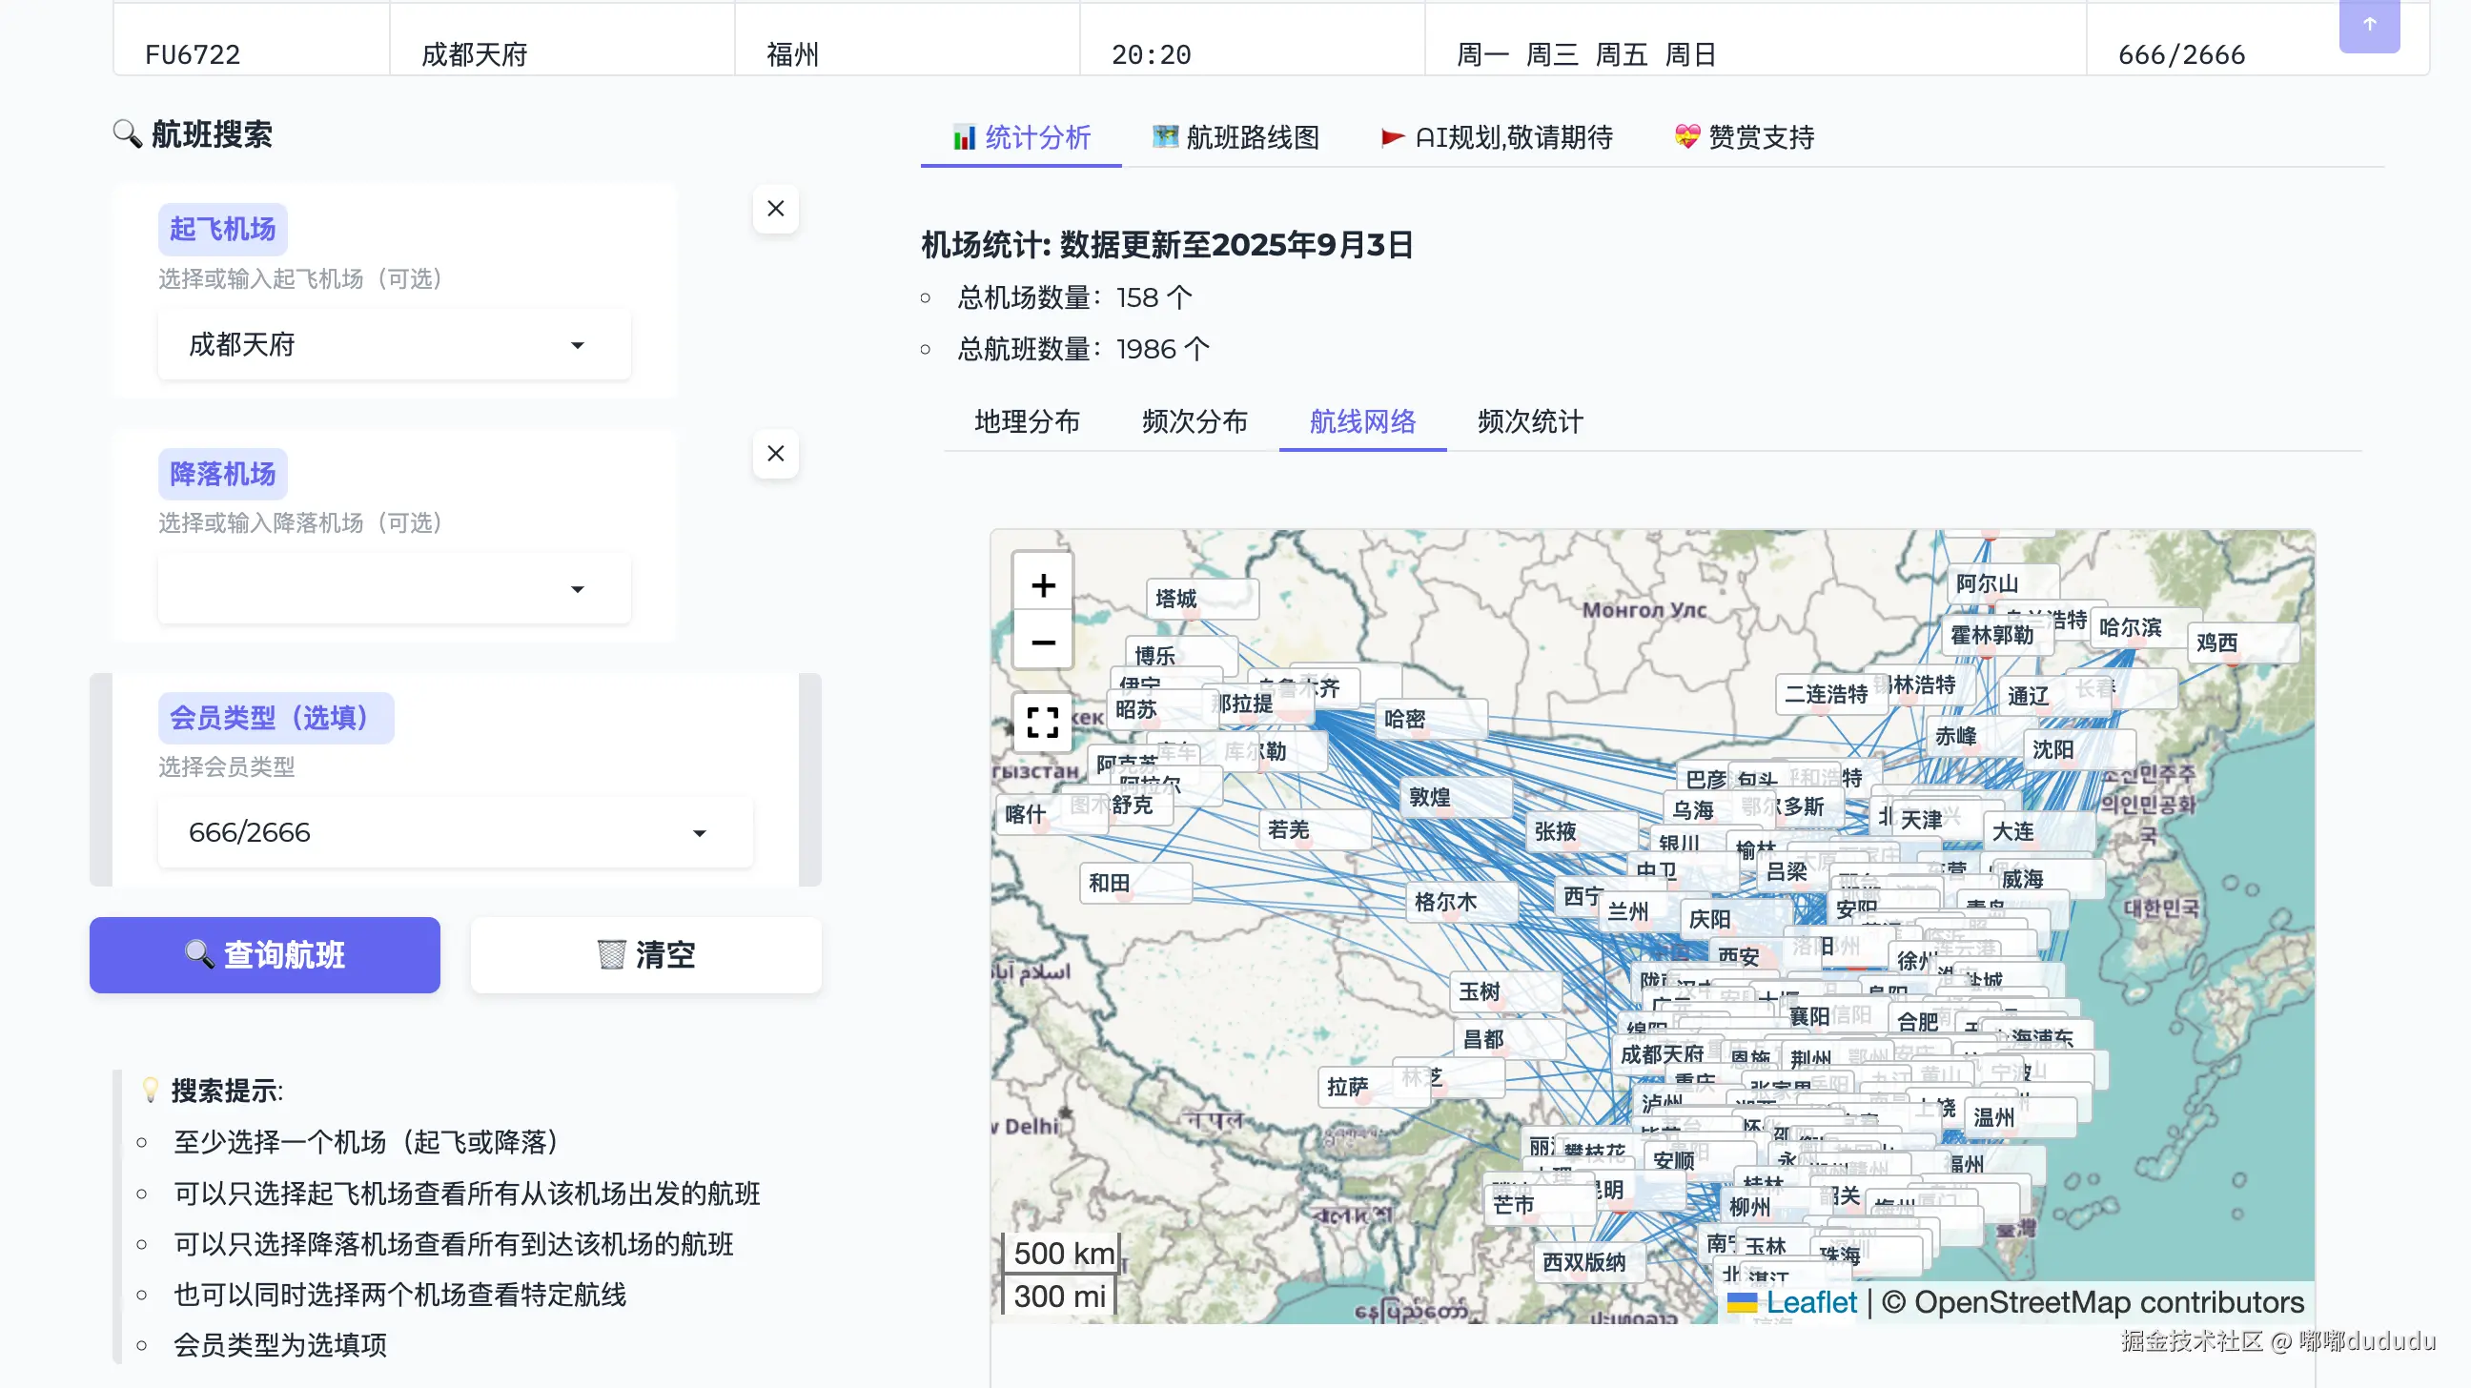Viewport: 2471px width, 1388px height.
Task: Clear the arrival airport selection
Action: pyautogui.click(x=775, y=453)
